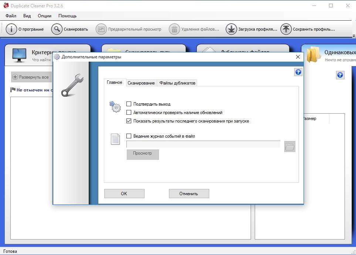Open the Опции menu

(x=44, y=16)
